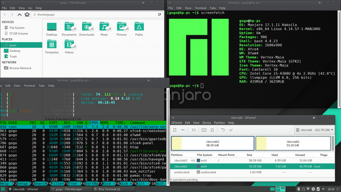341x192 pixels.
Task: Select Desktop in Places sidebar
Action: click(15, 51)
